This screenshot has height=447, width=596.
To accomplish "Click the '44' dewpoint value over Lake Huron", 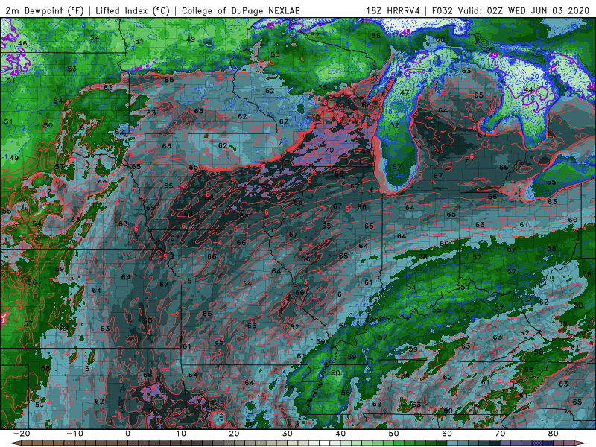I will [528, 89].
